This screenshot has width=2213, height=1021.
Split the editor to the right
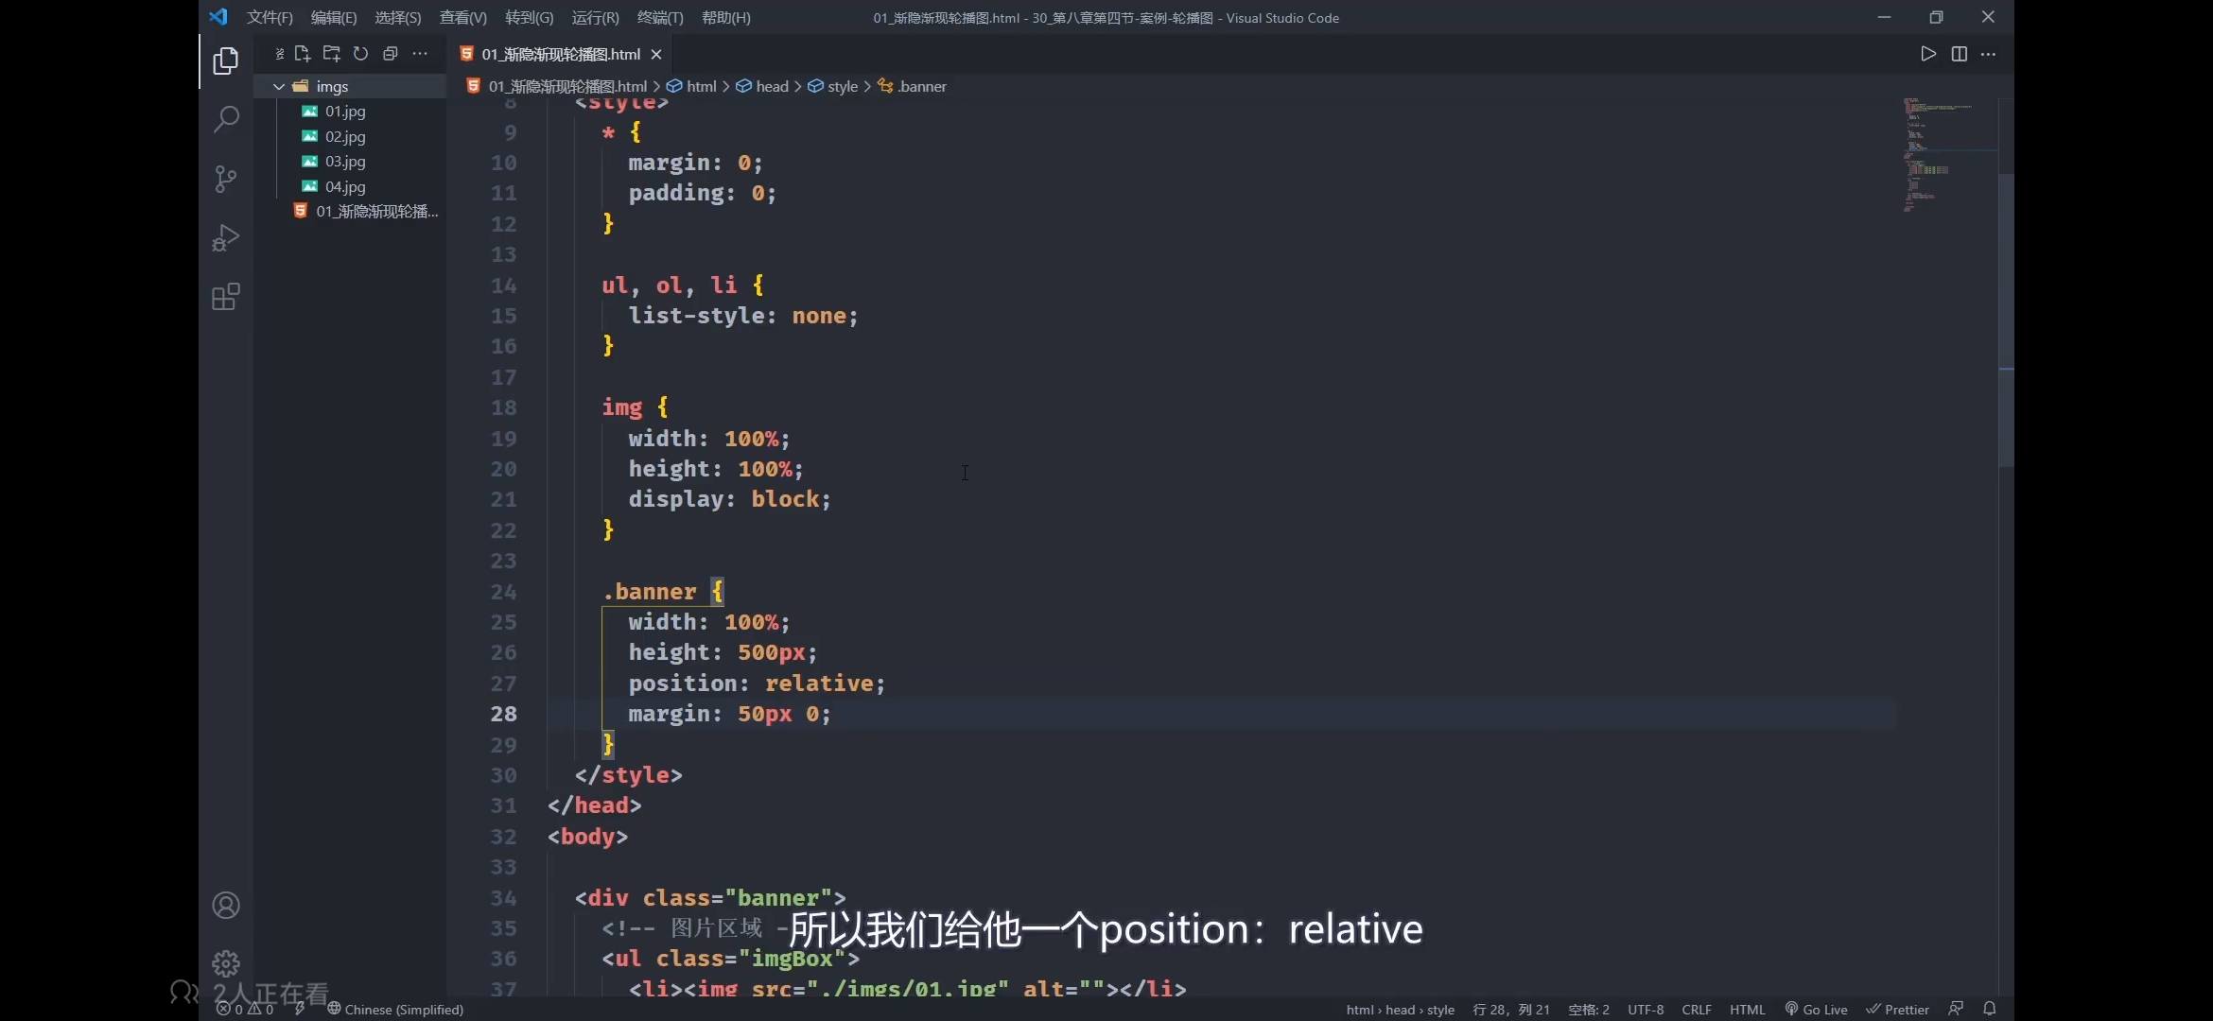1959,54
